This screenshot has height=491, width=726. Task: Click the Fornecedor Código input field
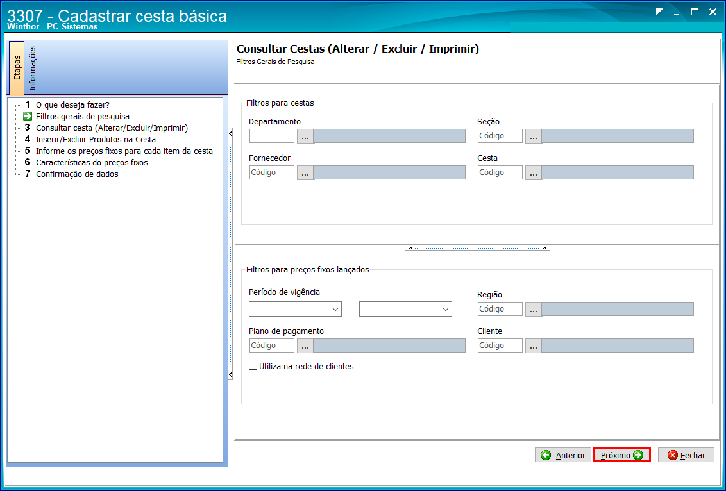tap(272, 172)
